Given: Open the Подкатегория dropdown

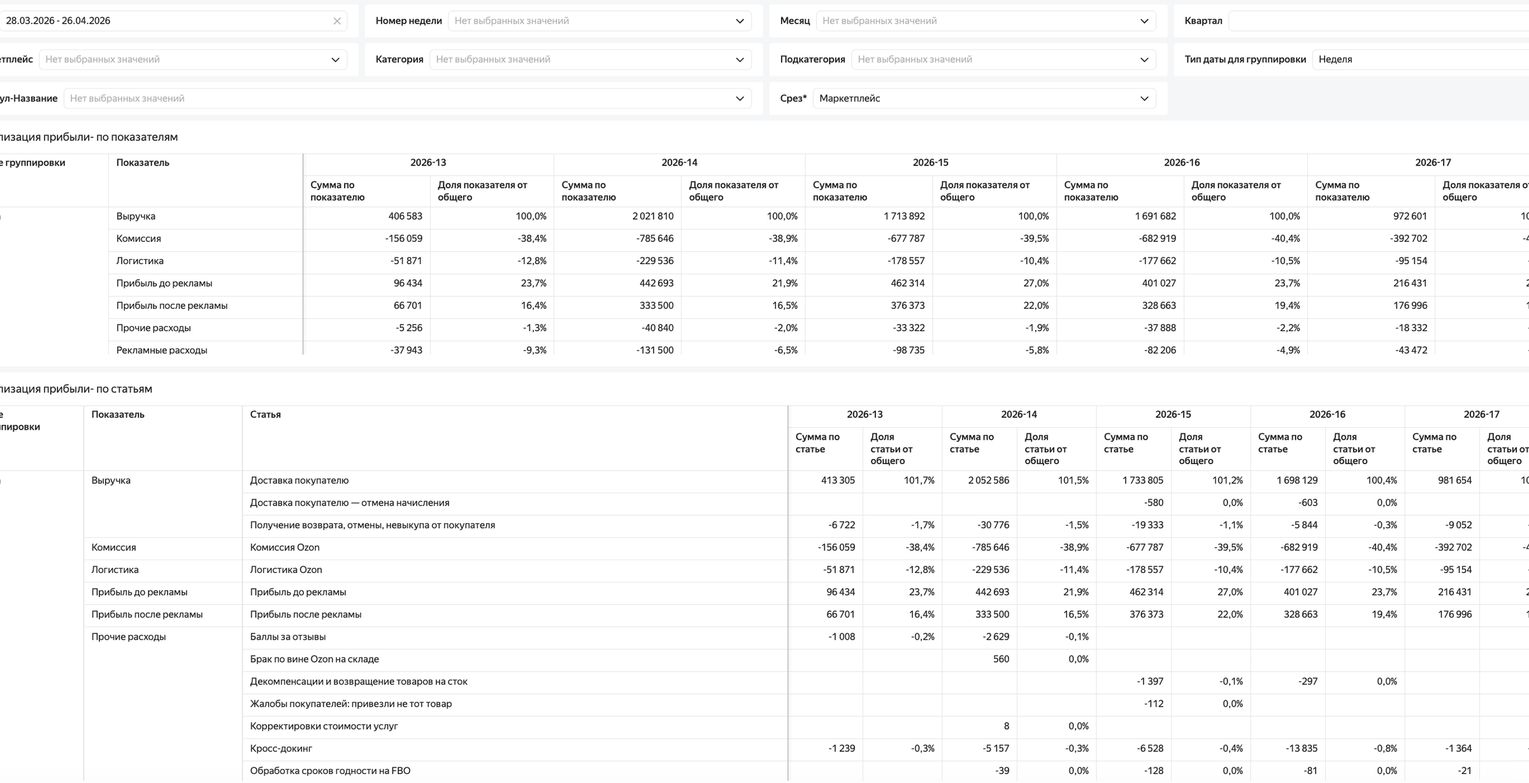Looking at the screenshot, I should point(1003,60).
